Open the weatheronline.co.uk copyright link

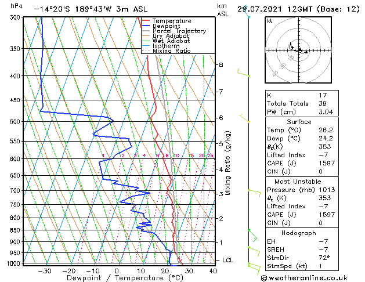point(305,278)
